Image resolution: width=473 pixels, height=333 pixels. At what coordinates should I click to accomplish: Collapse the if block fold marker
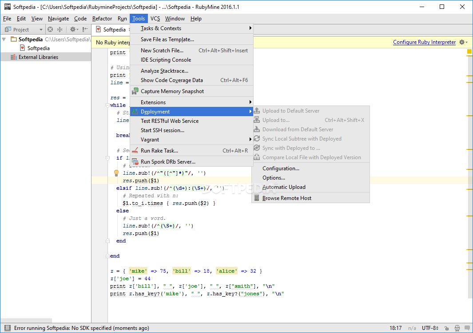point(107,158)
